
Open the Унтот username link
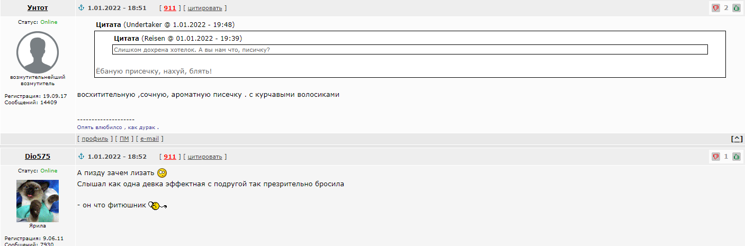(37, 8)
